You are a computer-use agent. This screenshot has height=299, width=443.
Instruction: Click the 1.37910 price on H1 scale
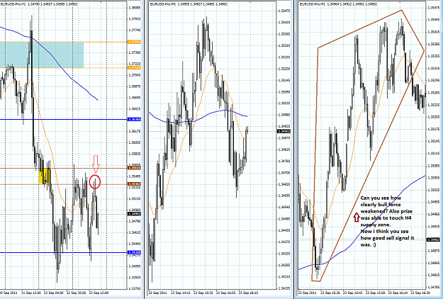[135, 19]
